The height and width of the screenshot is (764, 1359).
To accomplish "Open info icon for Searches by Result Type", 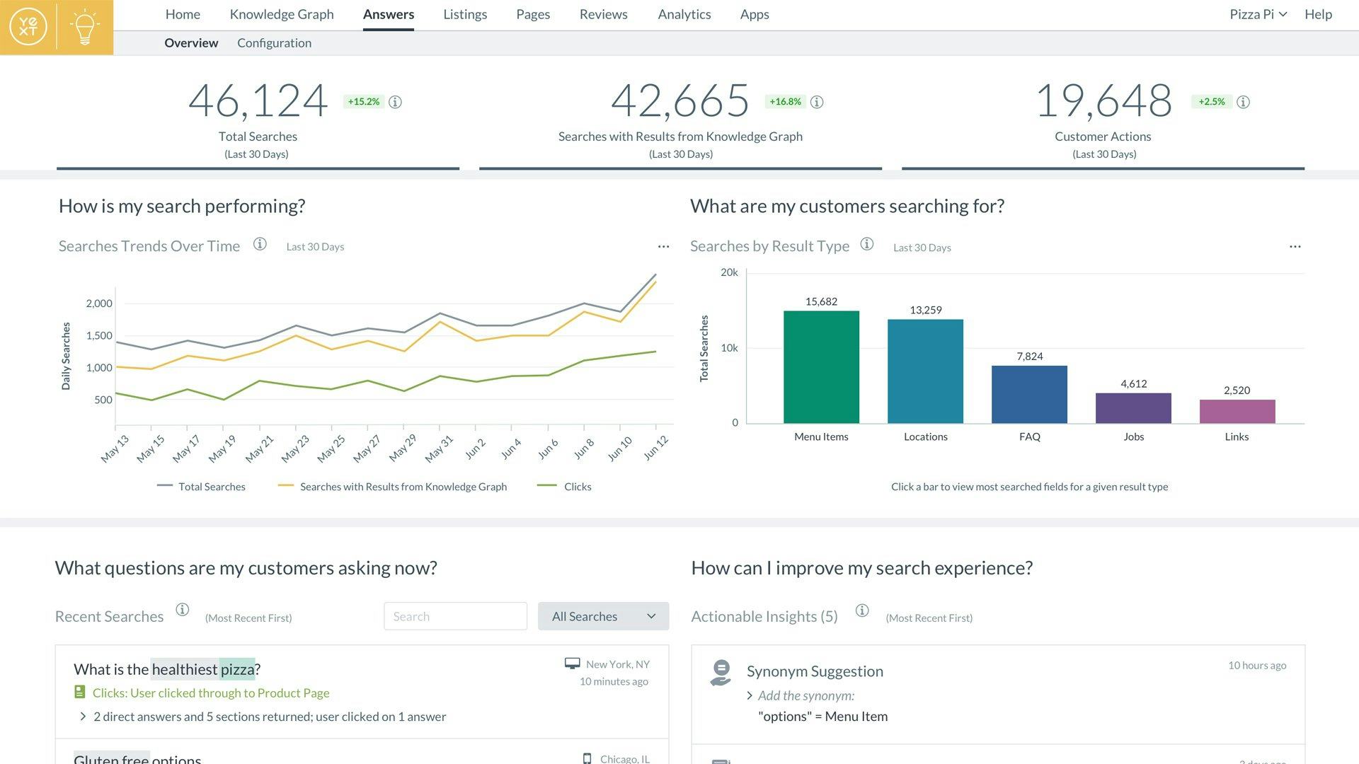I will (x=866, y=244).
